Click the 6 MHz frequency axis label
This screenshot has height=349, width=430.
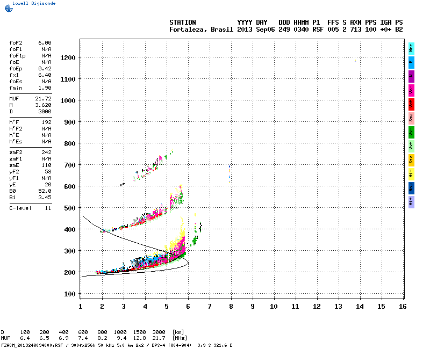188,307
